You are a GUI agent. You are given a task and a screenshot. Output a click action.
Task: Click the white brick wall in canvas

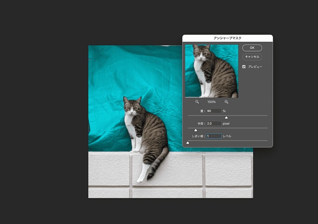(x=227, y=171)
